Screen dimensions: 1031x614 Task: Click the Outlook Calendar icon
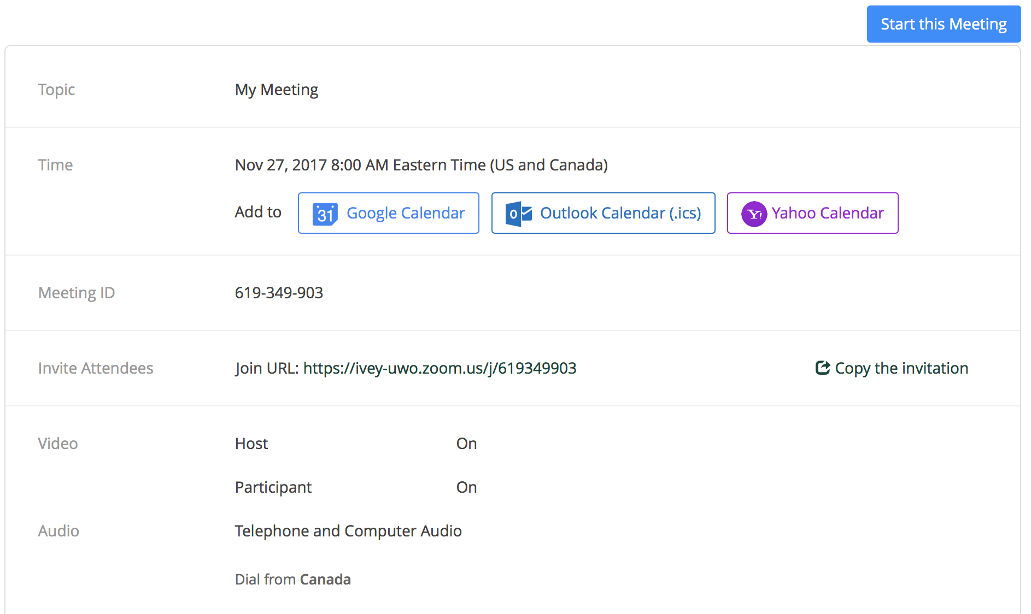518,213
